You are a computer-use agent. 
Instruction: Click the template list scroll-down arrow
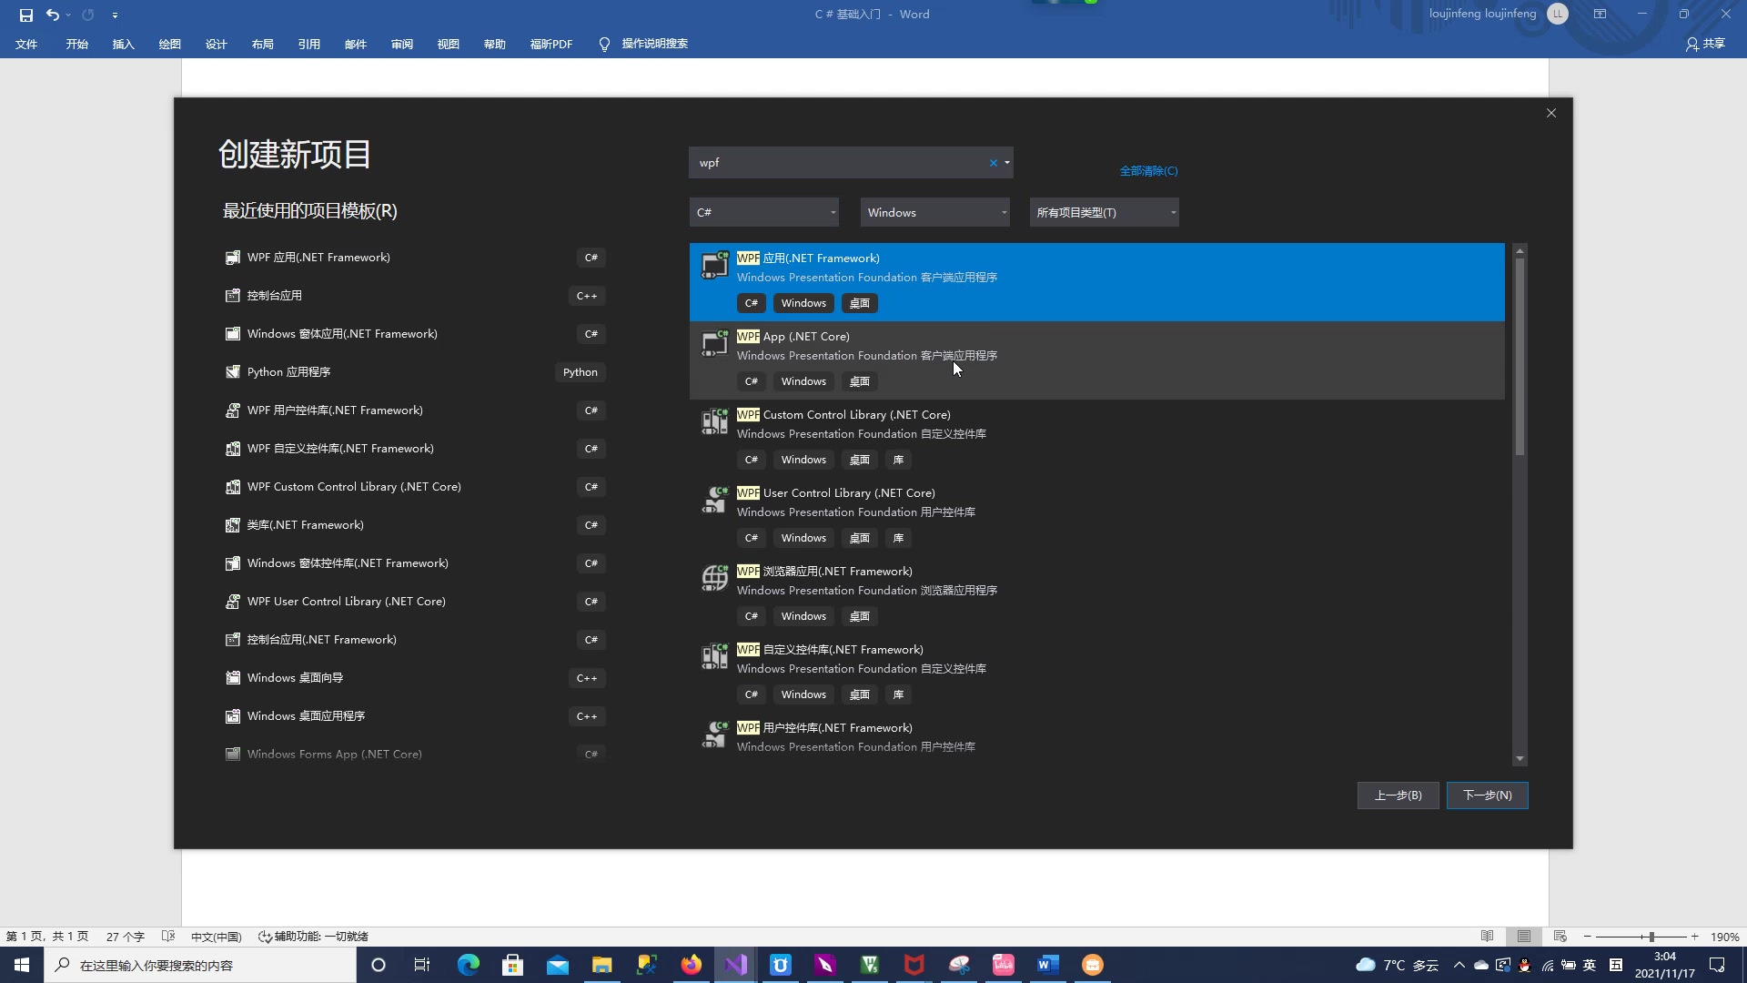click(x=1520, y=759)
